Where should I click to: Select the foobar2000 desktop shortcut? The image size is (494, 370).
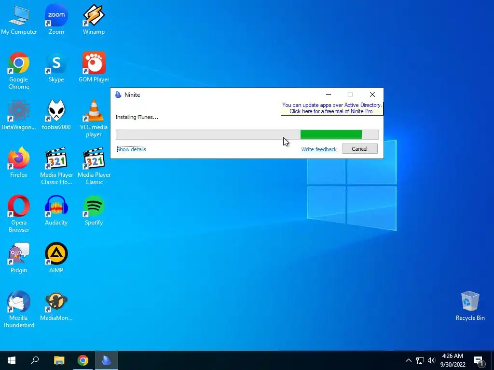(x=56, y=115)
